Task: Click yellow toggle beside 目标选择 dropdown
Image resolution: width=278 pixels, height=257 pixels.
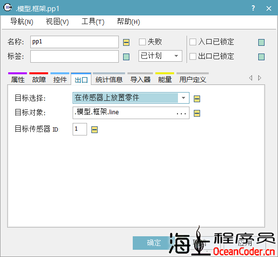Action: 197,99
